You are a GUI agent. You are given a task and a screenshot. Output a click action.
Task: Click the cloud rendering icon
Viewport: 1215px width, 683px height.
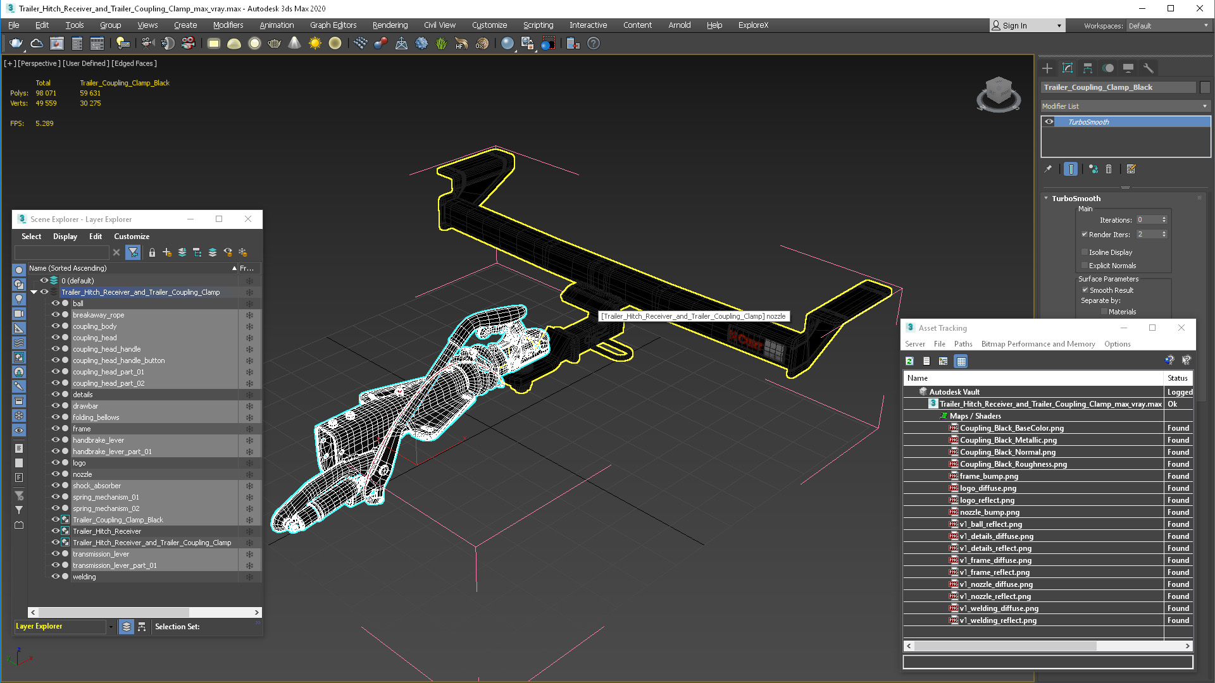click(x=37, y=43)
